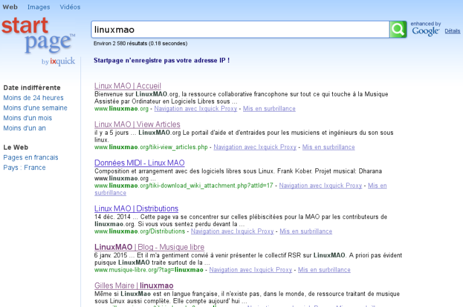This screenshot has height=307, width=463.
Task: Click 'Mis en surbrillance' for View Articles result
Action: coord(328,147)
